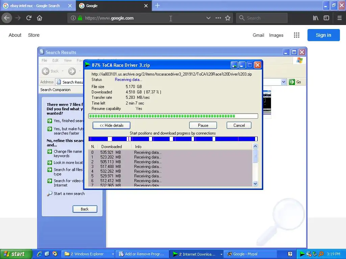Click the IDM tray icon near clock
Image resolution: width=346 pixels, height=259 pixels.
302,254
